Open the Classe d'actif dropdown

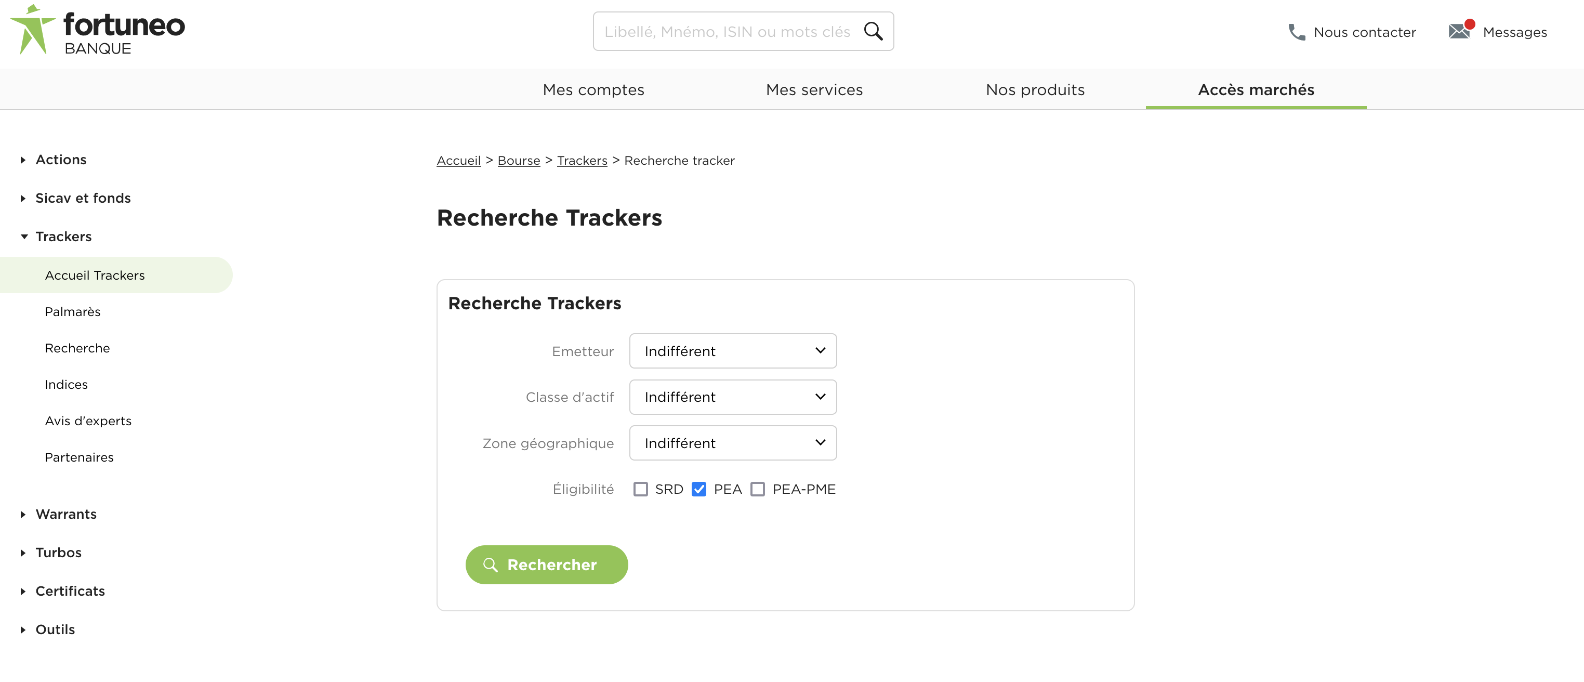pyautogui.click(x=733, y=397)
